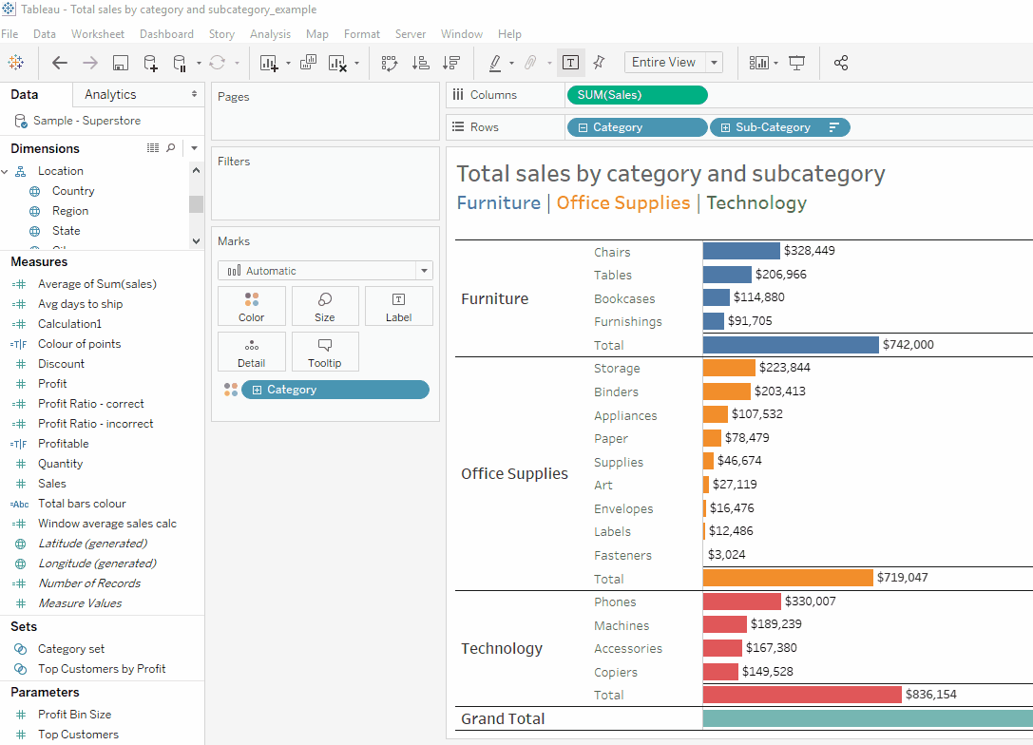This screenshot has height=745, width=1033.
Task: Switch to the Analytics tab
Action: (x=110, y=94)
